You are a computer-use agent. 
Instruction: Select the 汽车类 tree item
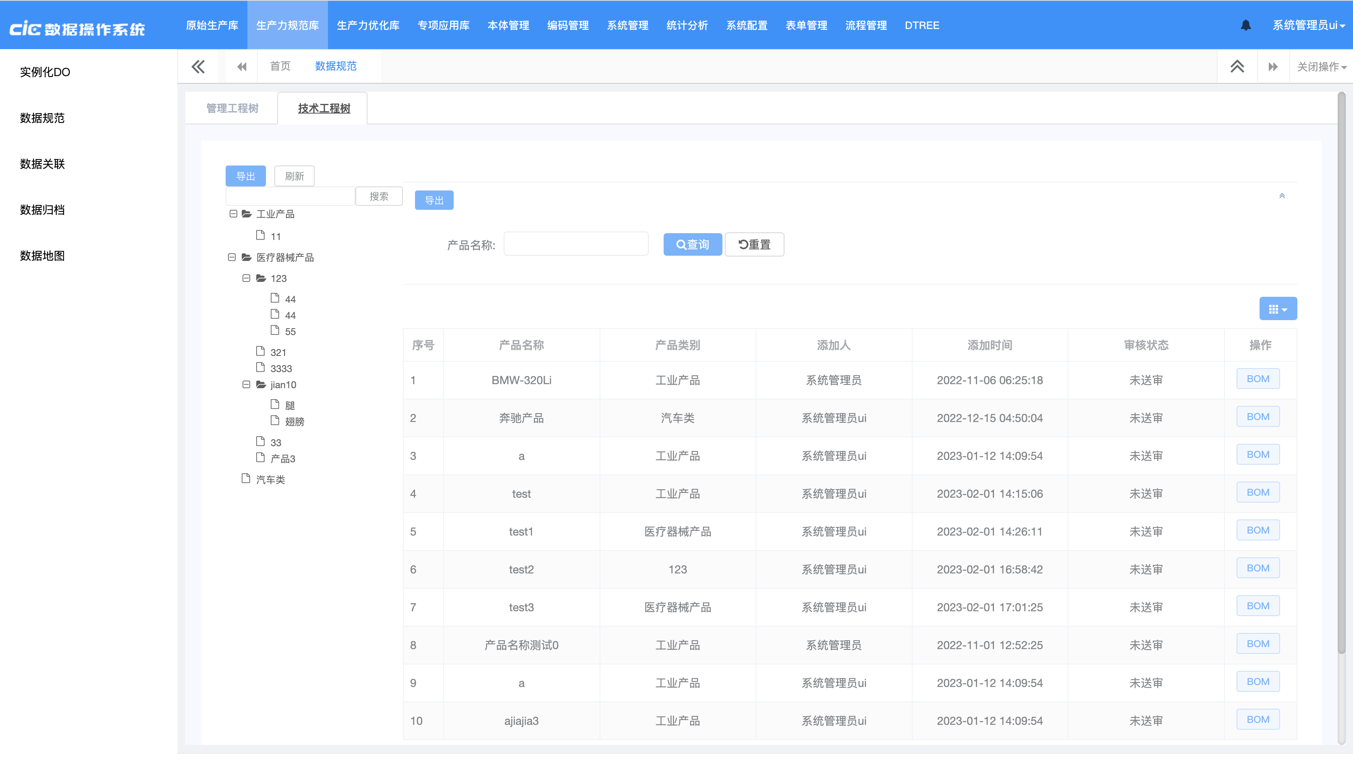(270, 479)
